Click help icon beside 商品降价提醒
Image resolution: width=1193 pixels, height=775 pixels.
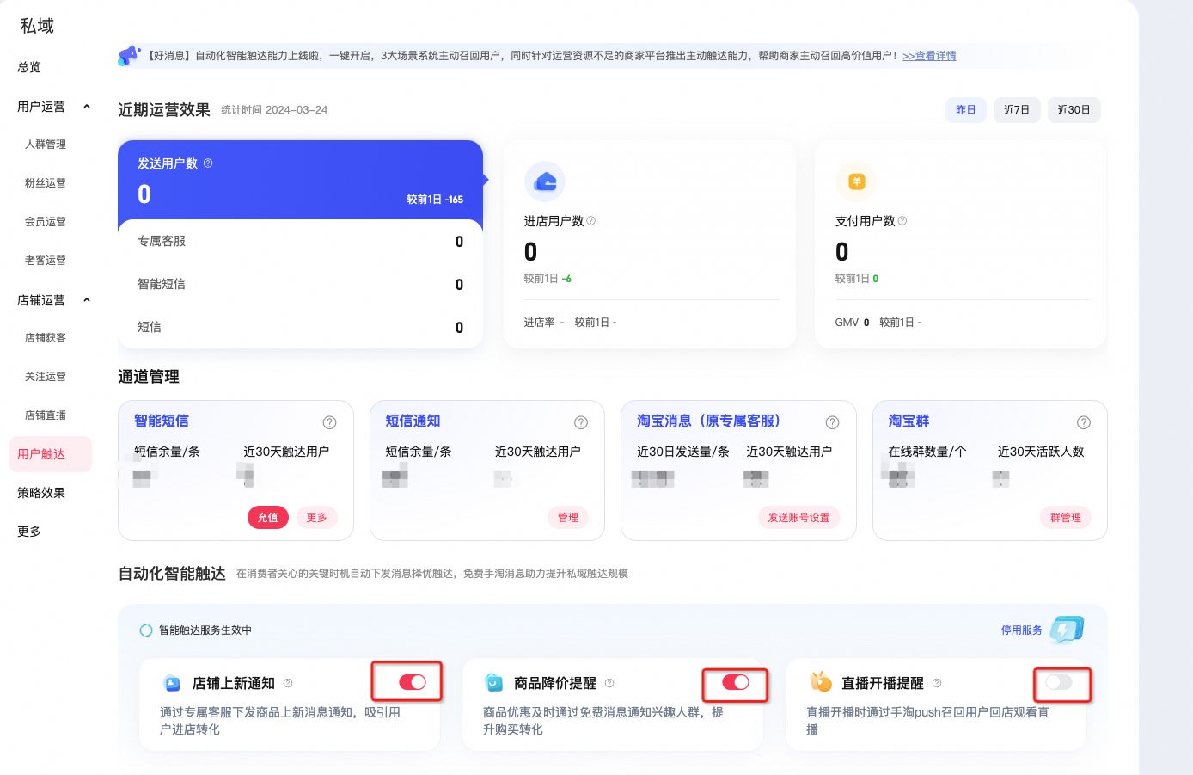609,683
